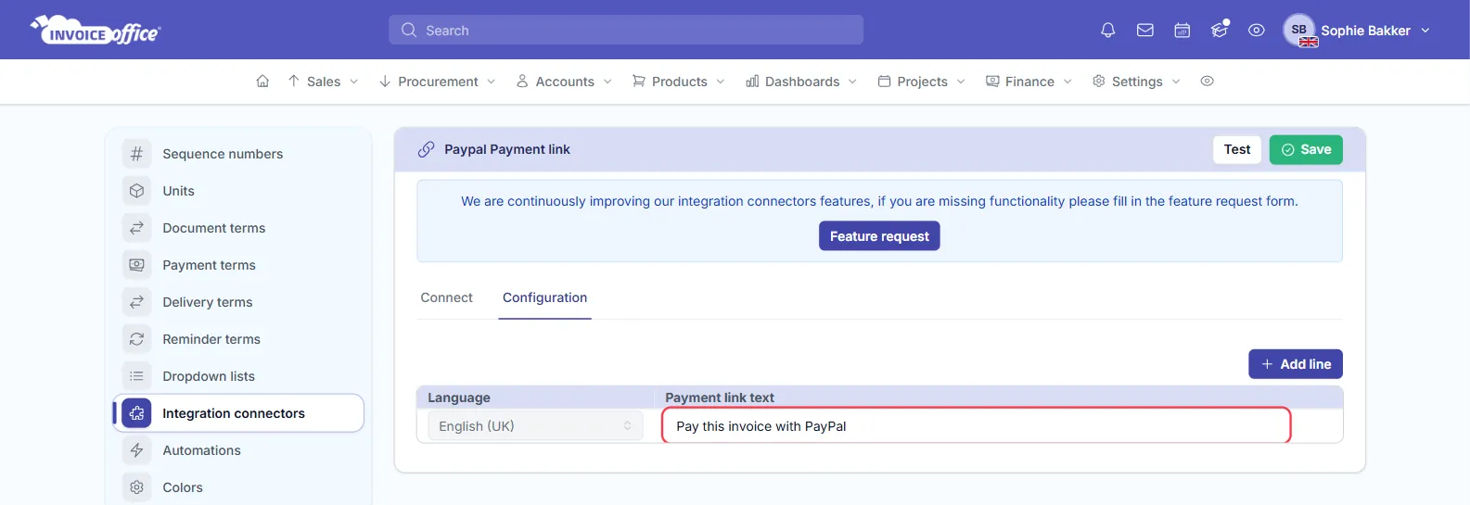
Task: Click the Colors gear icon
Action: coord(136,487)
